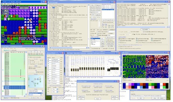Select the green playback cursor arrow in the Piano Roll
The image size is (173, 102).
click(x=3, y=91)
